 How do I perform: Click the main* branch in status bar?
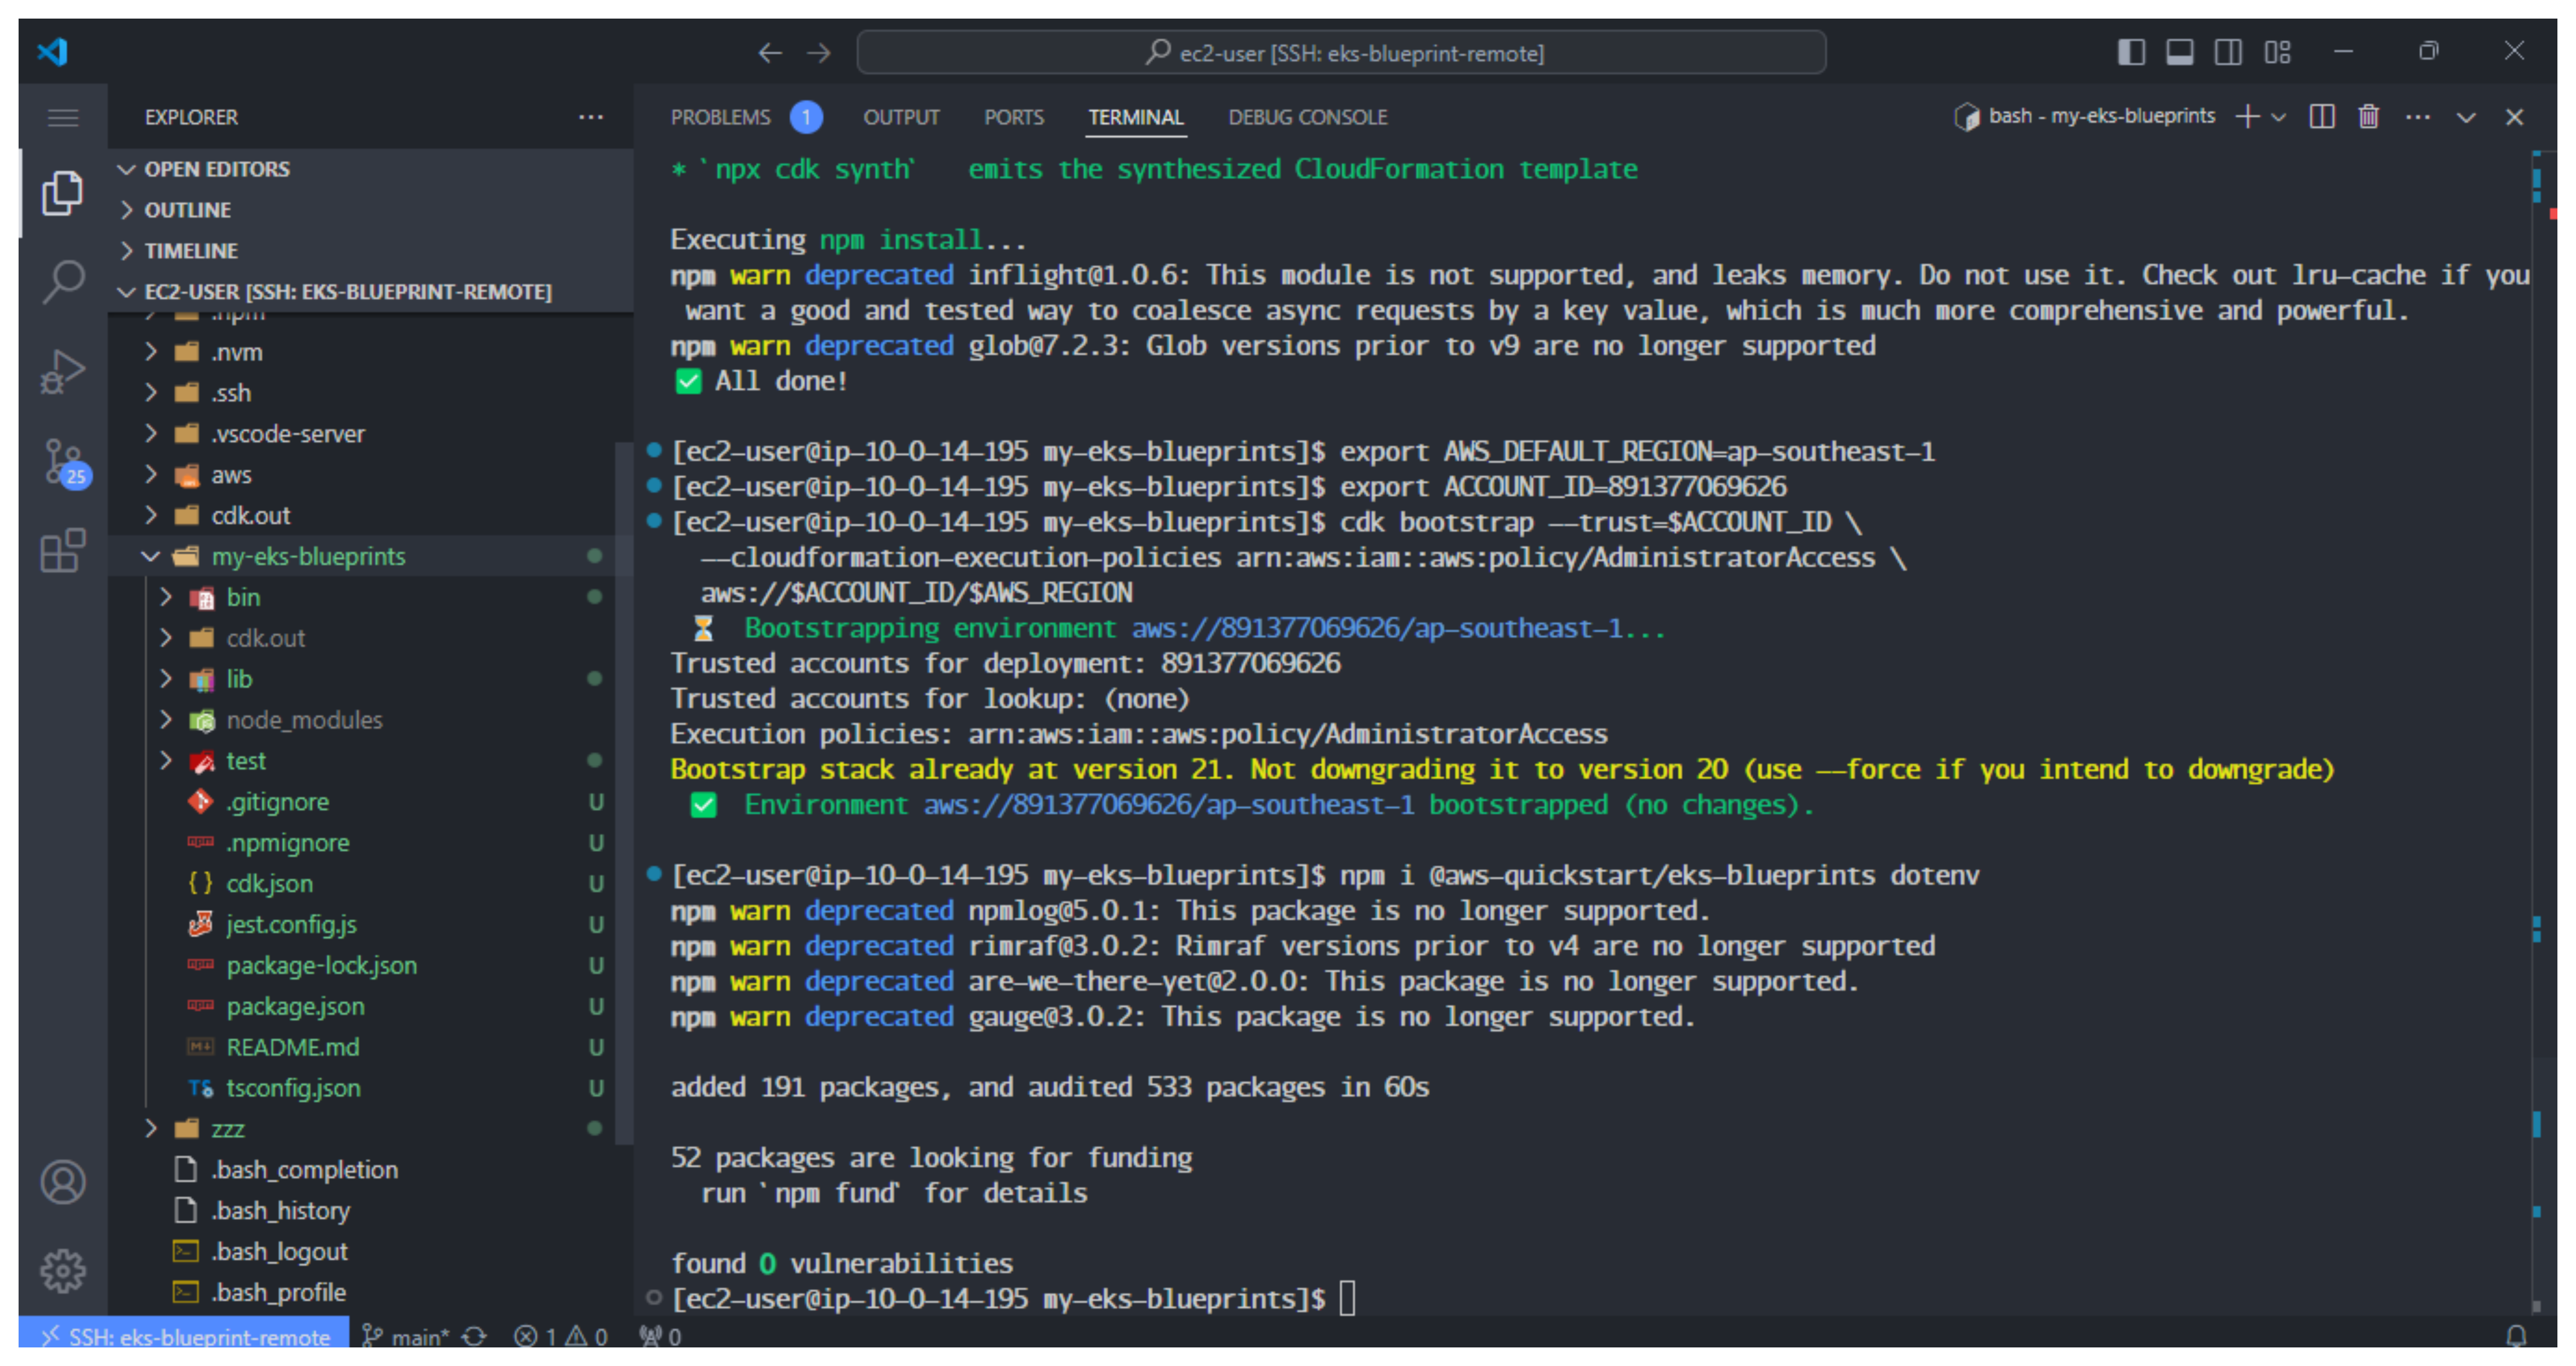point(406,1336)
